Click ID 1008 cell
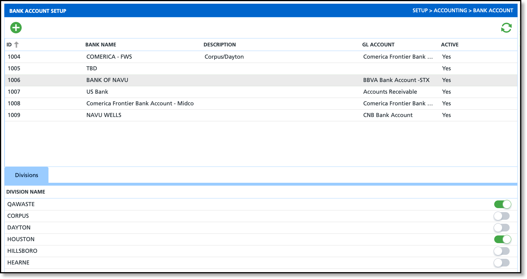This screenshot has height=279, width=527. tap(14, 103)
